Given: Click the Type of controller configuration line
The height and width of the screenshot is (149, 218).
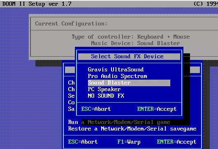Looking at the screenshot, I should [131, 37].
